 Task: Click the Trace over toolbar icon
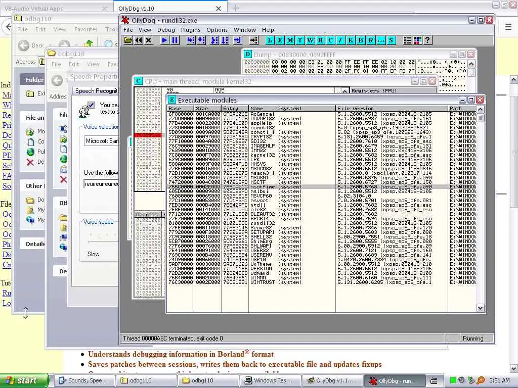[225, 40]
